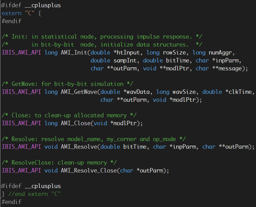The height and width of the screenshot is (207, 256).
Task: Place cursor on the clkTime parameter
Action: pos(242,92)
